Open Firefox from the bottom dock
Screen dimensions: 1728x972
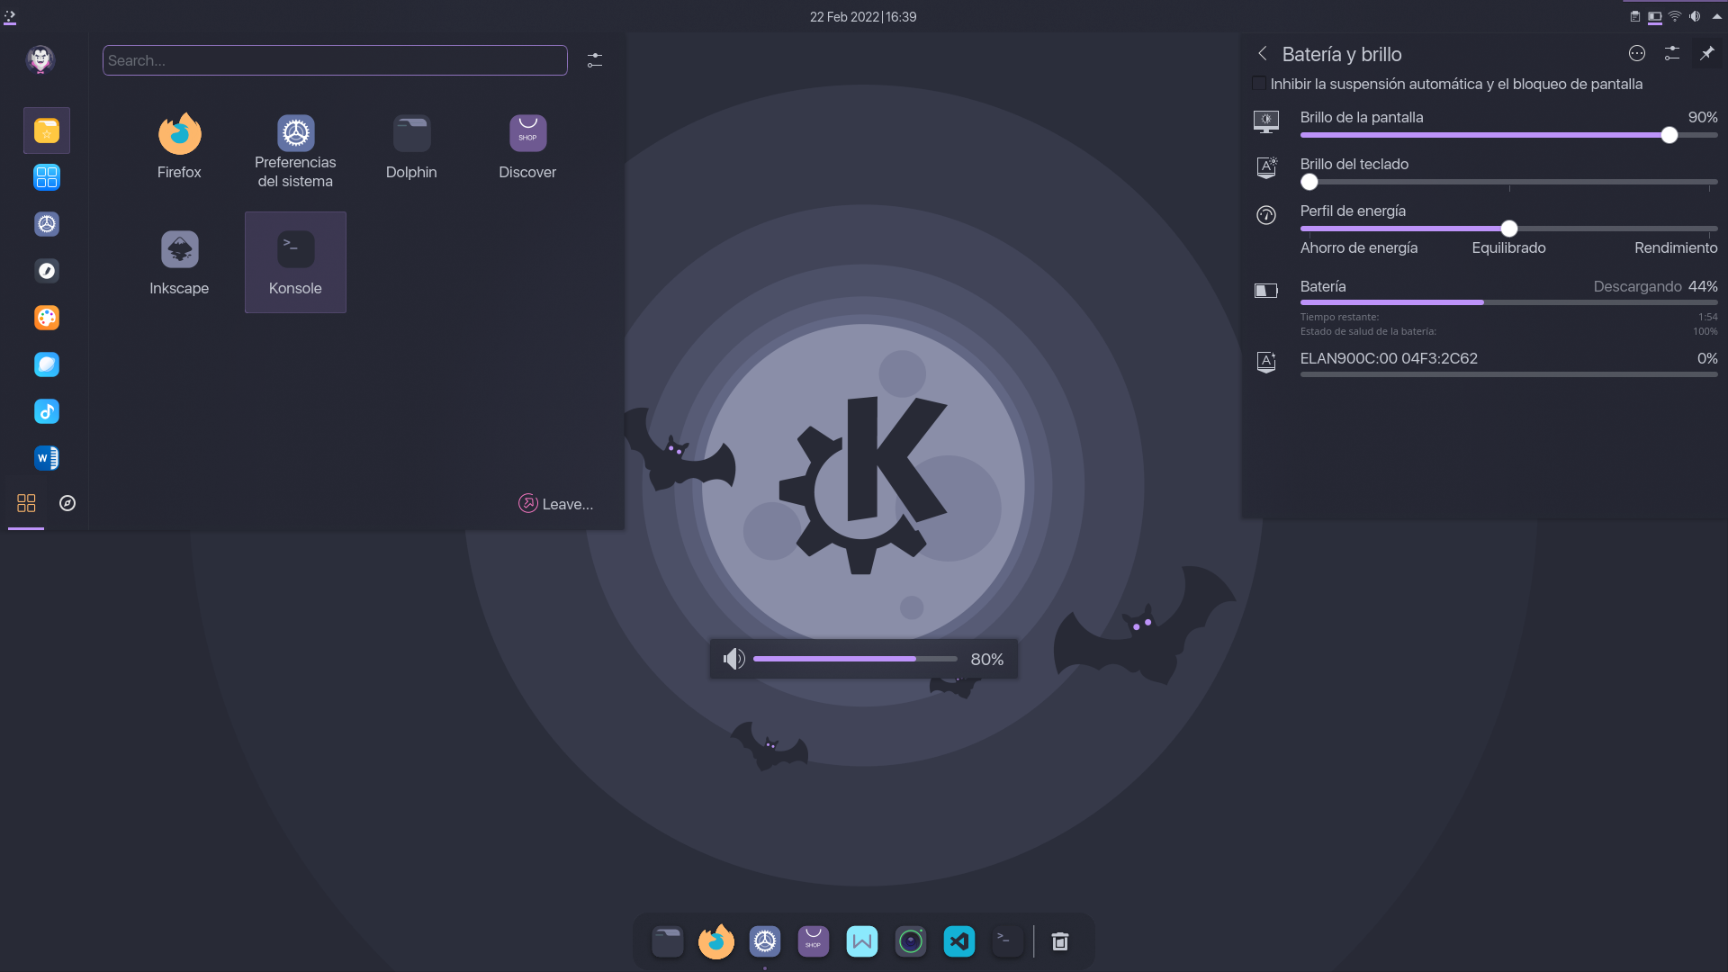pyautogui.click(x=716, y=941)
